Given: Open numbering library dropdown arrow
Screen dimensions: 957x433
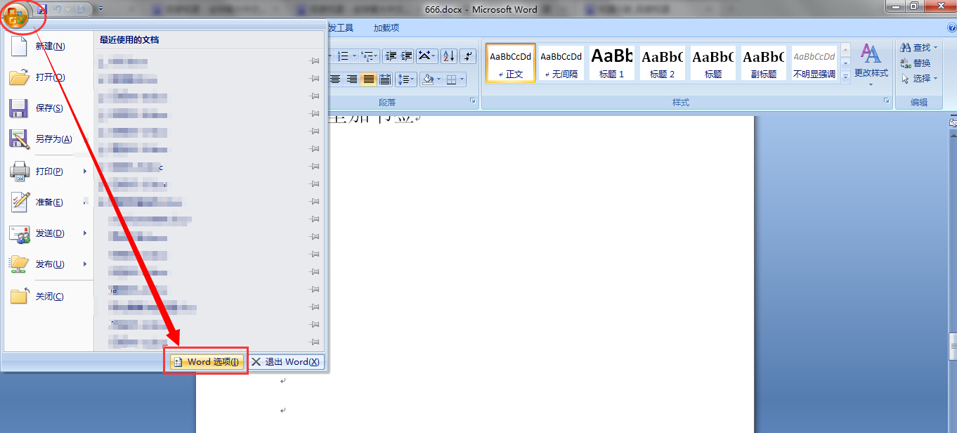Looking at the screenshot, I should 354,56.
